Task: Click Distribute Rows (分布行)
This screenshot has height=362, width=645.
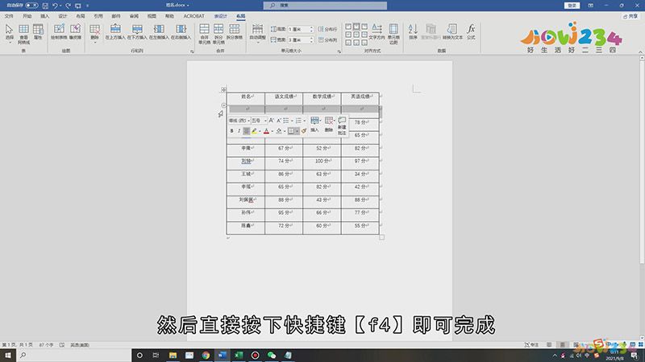Action: (327, 29)
